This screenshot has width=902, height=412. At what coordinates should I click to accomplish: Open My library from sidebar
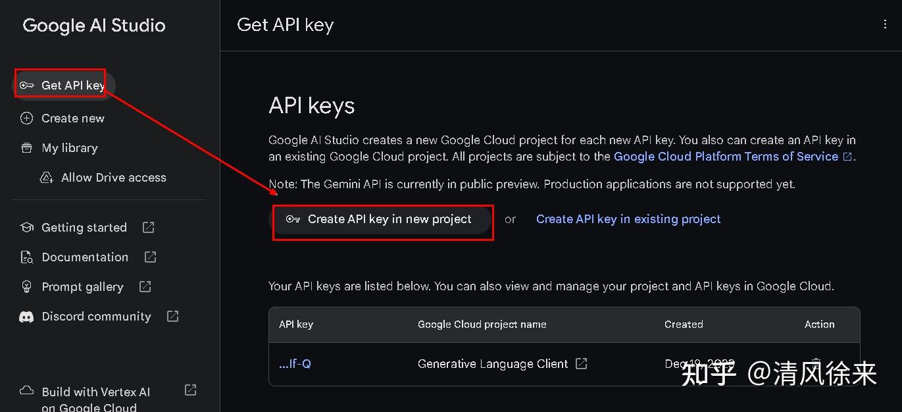[x=70, y=148]
